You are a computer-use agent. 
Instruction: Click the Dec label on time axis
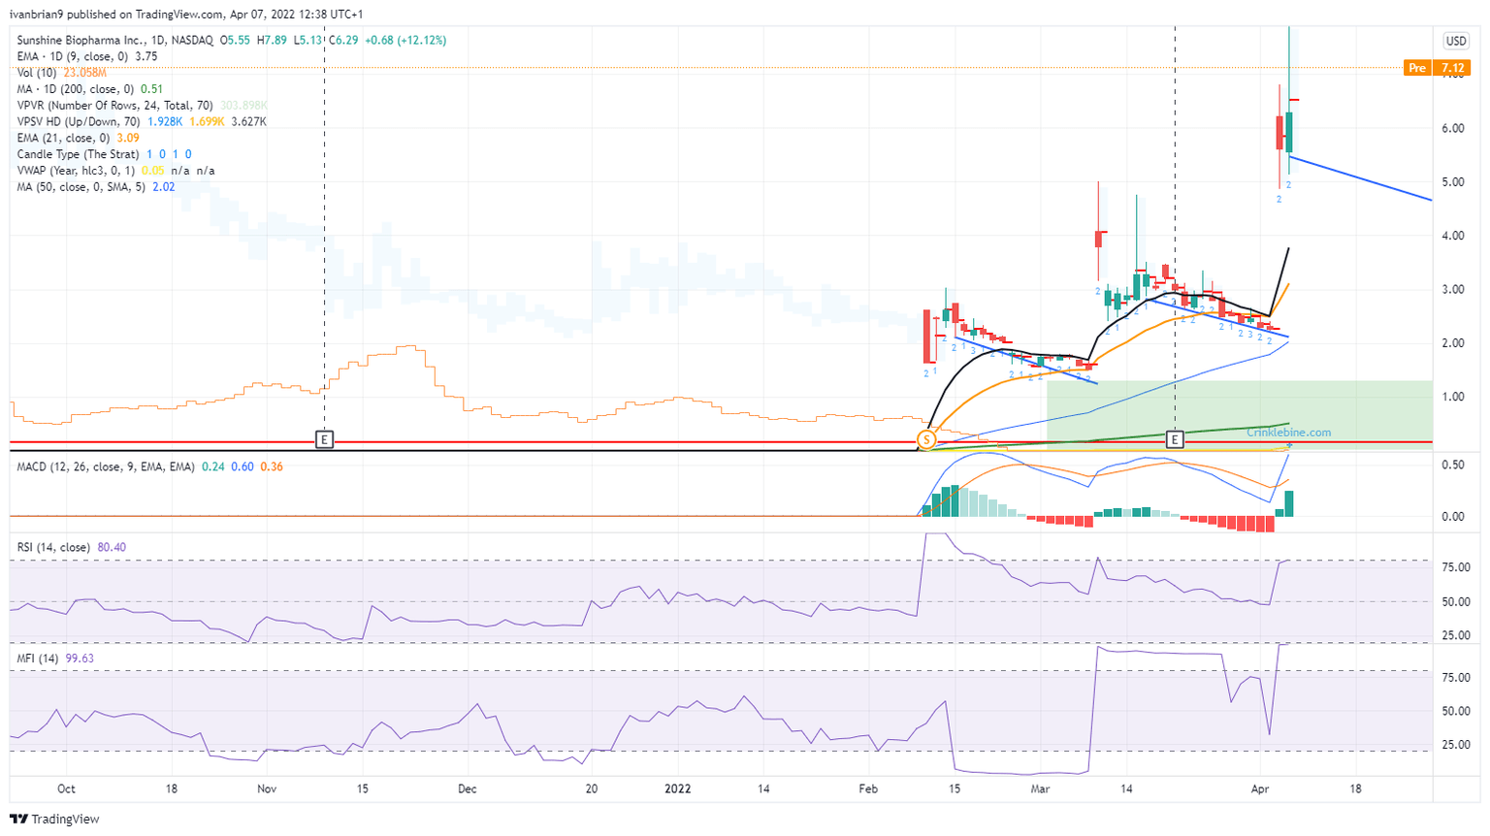[467, 789]
